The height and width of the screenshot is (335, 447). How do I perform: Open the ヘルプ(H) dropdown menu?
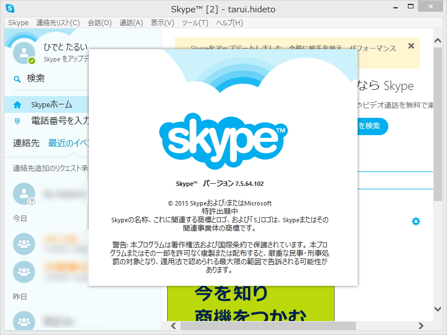pyautogui.click(x=229, y=23)
